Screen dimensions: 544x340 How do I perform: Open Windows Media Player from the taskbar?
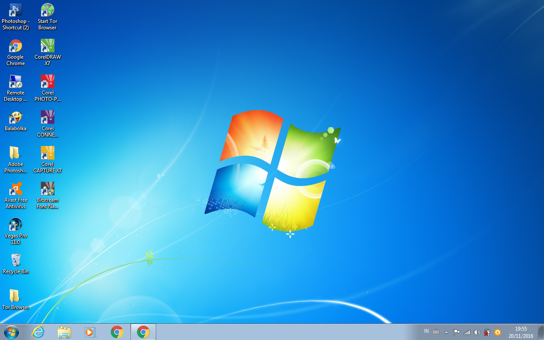pos(91,331)
